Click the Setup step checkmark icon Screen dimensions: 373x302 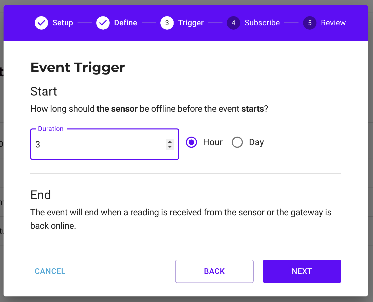pos(41,23)
